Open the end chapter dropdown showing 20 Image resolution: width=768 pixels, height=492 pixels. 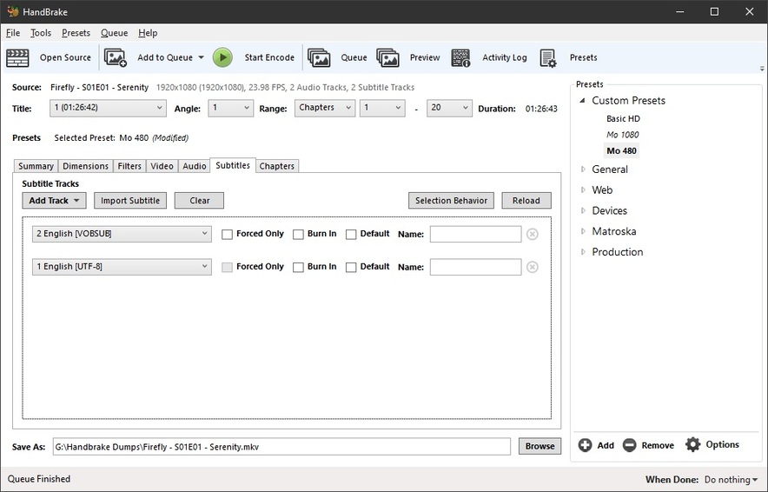(x=449, y=108)
